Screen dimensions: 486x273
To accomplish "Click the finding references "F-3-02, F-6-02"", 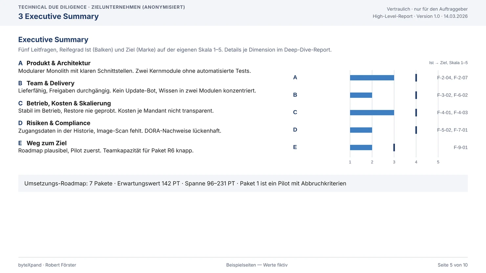I will pos(452,95).
